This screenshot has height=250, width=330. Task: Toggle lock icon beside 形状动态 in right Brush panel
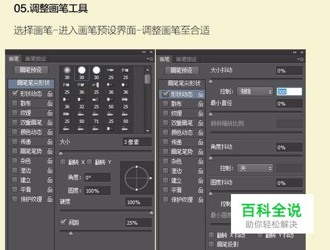pos(201,94)
